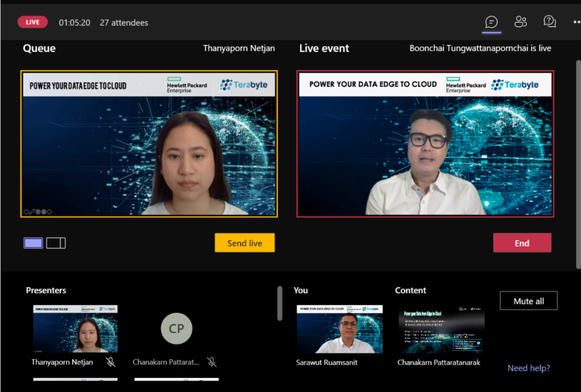Click Thanyaporn Netjan's muted microphone icon
The image size is (581, 392).
111,362
